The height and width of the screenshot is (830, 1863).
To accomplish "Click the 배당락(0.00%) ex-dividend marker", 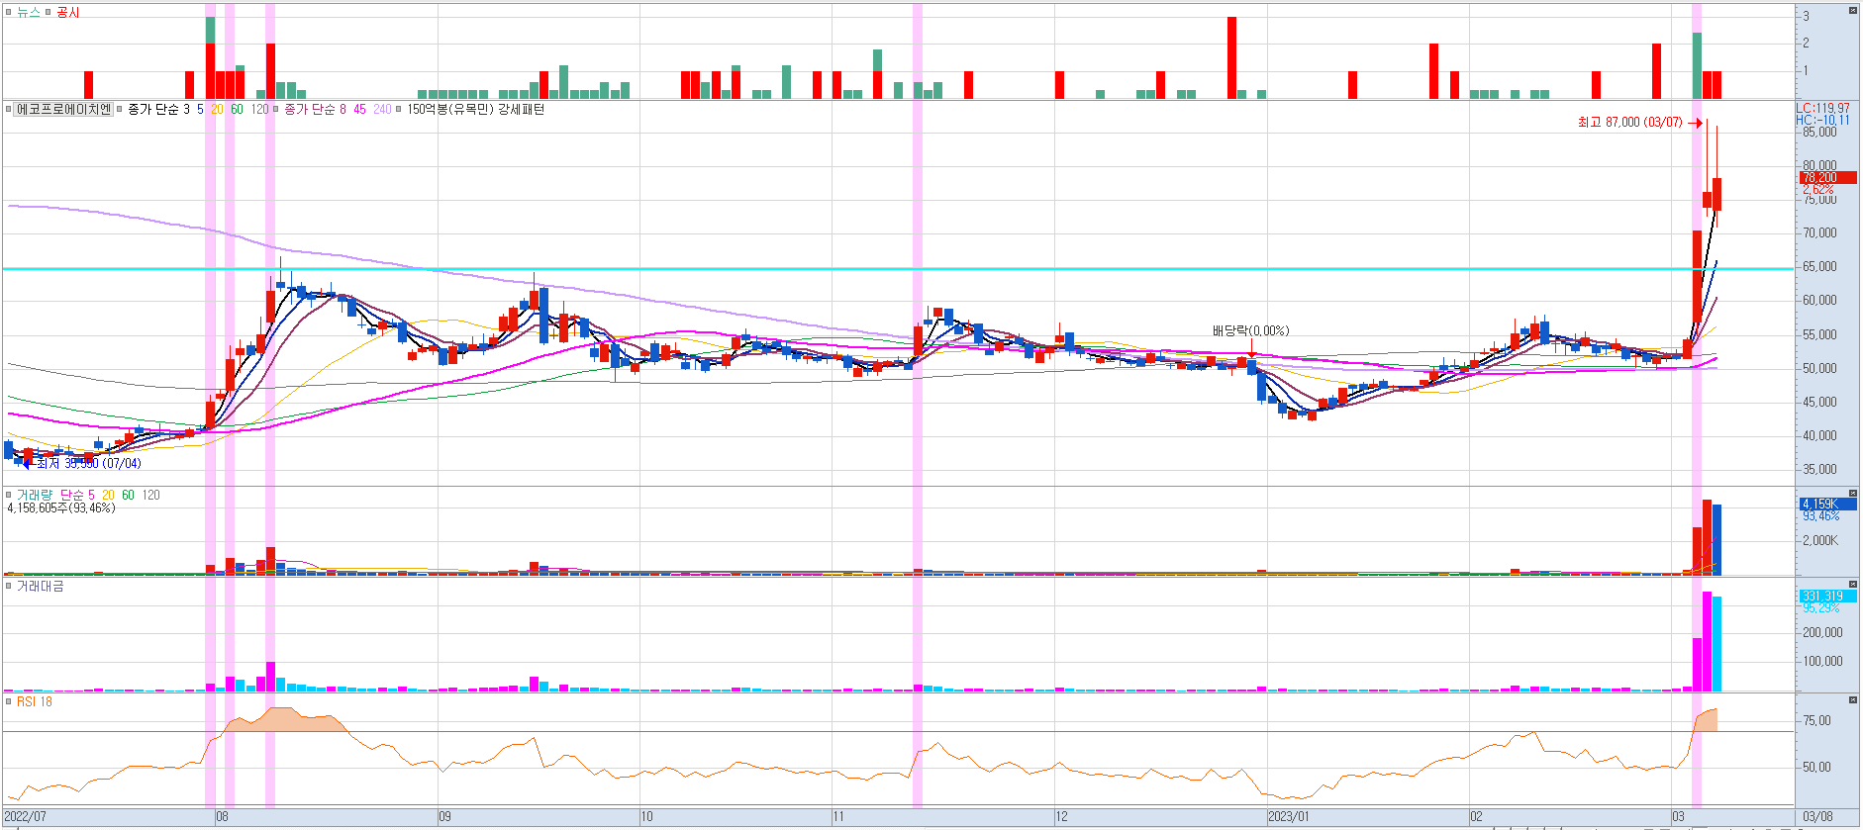I will (x=1250, y=330).
